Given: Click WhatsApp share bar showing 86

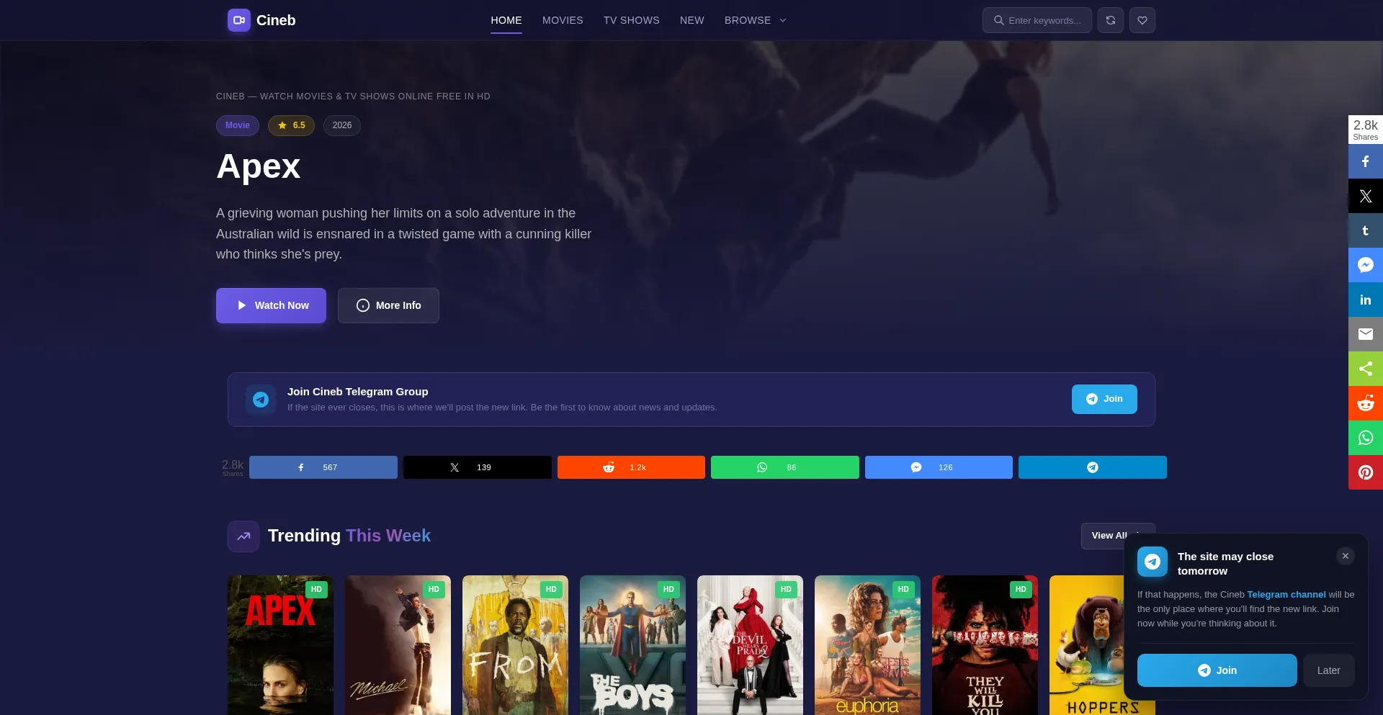Looking at the screenshot, I should pyautogui.click(x=785, y=467).
